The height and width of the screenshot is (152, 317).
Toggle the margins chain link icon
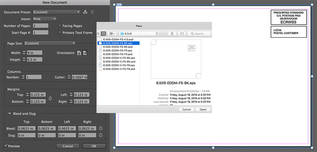pyautogui.click(x=50, y=98)
